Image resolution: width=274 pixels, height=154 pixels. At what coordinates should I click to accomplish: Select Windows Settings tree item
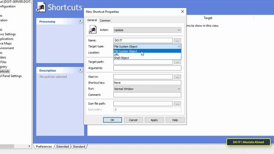pos(8,34)
